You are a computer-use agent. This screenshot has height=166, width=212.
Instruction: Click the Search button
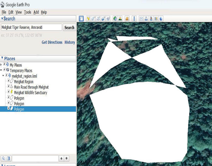click(x=69, y=28)
